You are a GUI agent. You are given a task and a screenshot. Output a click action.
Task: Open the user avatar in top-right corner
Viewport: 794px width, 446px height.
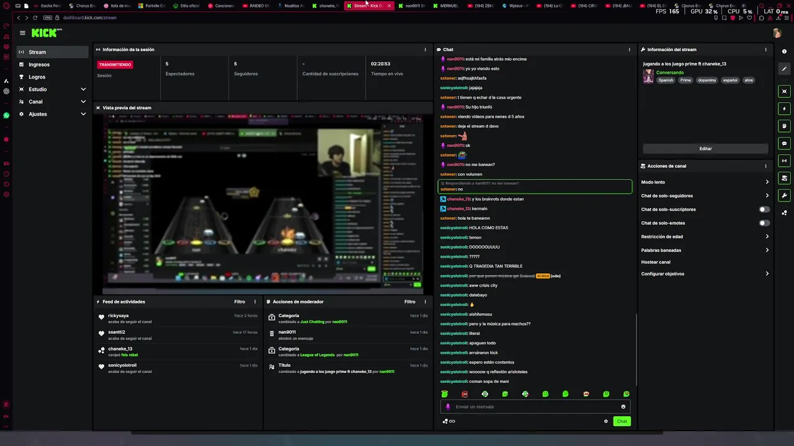click(x=777, y=33)
